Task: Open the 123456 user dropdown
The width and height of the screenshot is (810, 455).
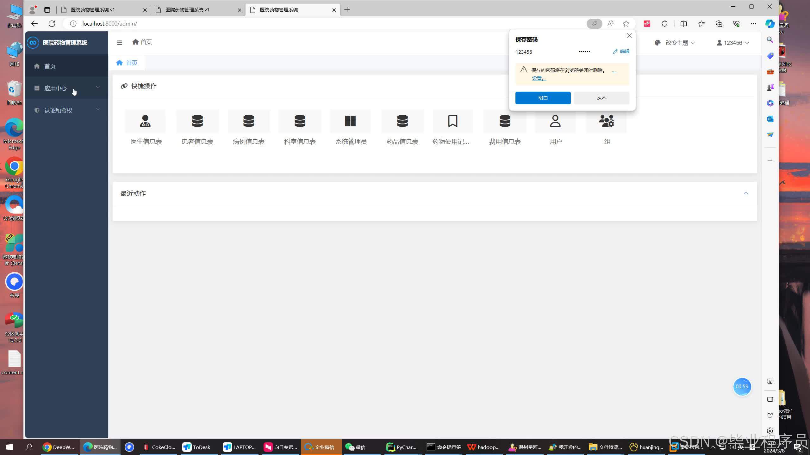Action: (x=733, y=43)
